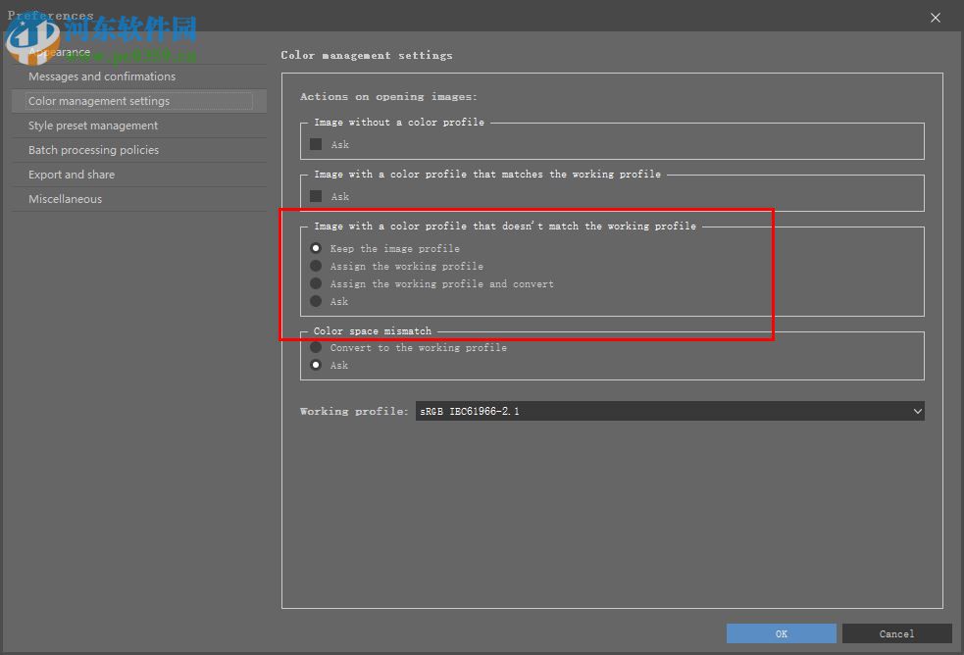The image size is (964, 655).
Task: Close the Preferences window
Action: point(935,18)
